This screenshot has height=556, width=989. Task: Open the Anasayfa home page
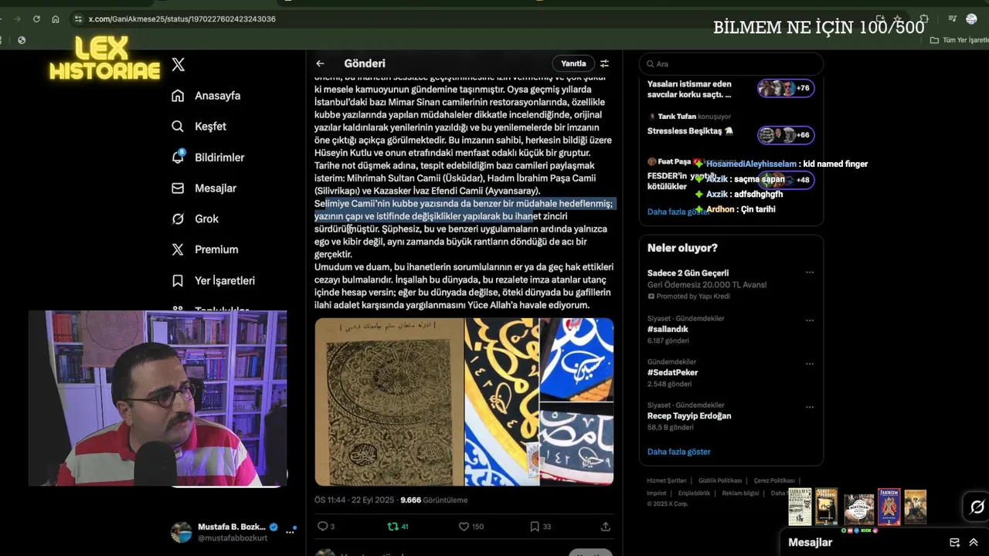pos(206,96)
